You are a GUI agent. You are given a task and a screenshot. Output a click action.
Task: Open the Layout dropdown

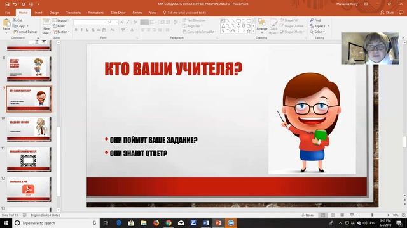coord(61,20)
